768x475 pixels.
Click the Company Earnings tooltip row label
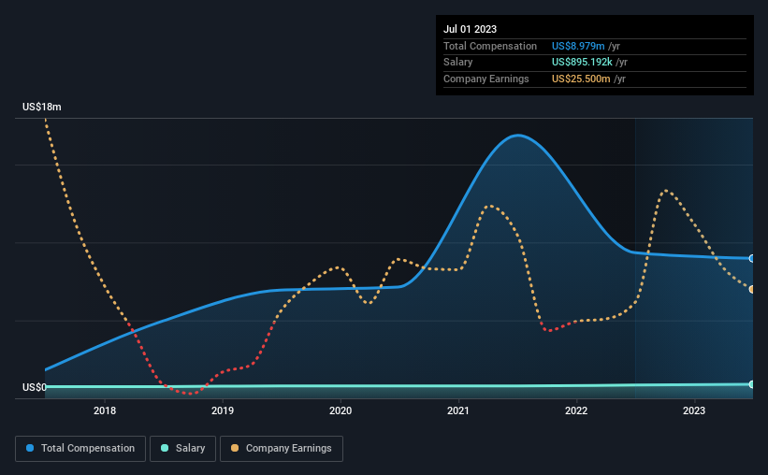485,79
